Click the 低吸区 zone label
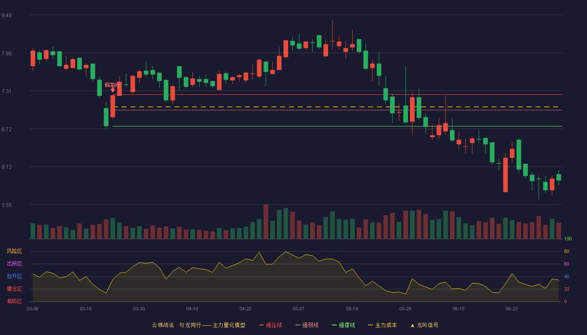 pos(14,301)
